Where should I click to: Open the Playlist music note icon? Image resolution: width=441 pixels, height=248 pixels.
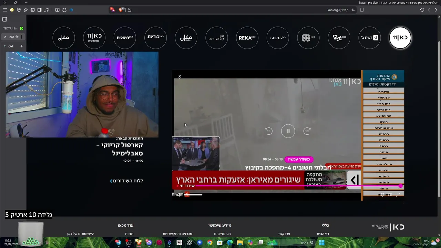(47, 10)
